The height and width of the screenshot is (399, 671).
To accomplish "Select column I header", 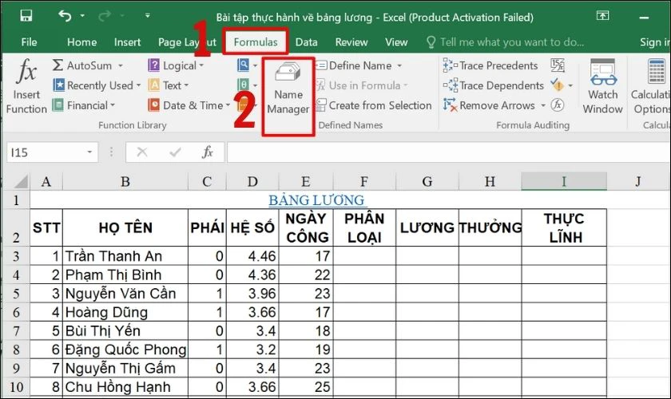I will [x=564, y=182].
